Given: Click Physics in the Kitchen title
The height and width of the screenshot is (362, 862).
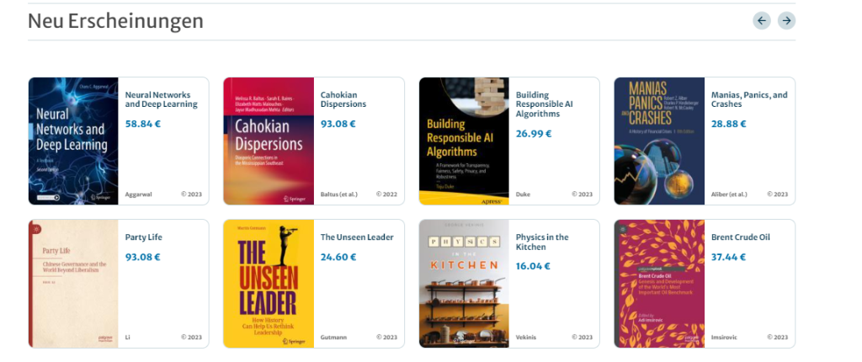Looking at the screenshot, I should click(542, 242).
